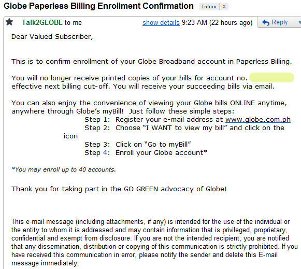Click the Dear Valued Subscriber greeting
301x269 pixels.
tap(52, 37)
